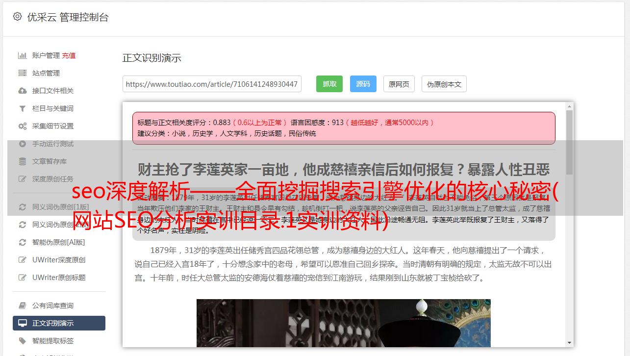Click the 文章暂存库 database icon

tap(22, 161)
